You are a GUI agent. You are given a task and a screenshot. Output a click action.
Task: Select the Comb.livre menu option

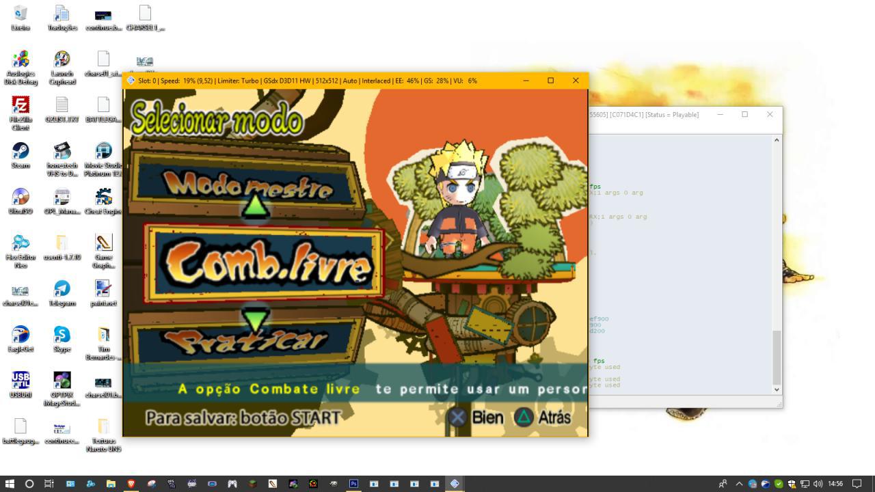[265, 264]
